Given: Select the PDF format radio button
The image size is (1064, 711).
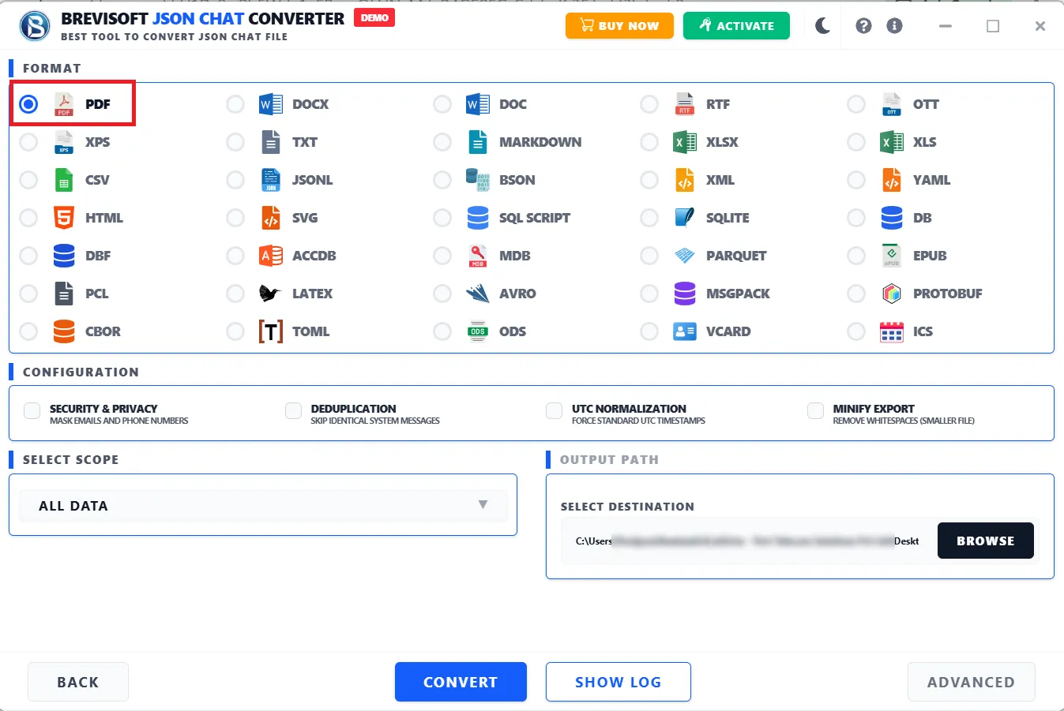Looking at the screenshot, I should 28,104.
